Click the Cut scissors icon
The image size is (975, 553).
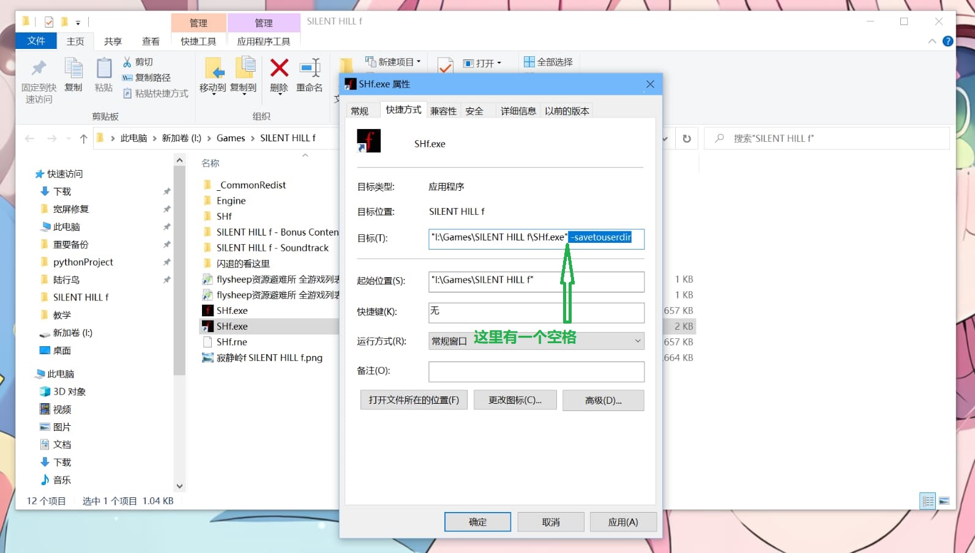coord(127,62)
